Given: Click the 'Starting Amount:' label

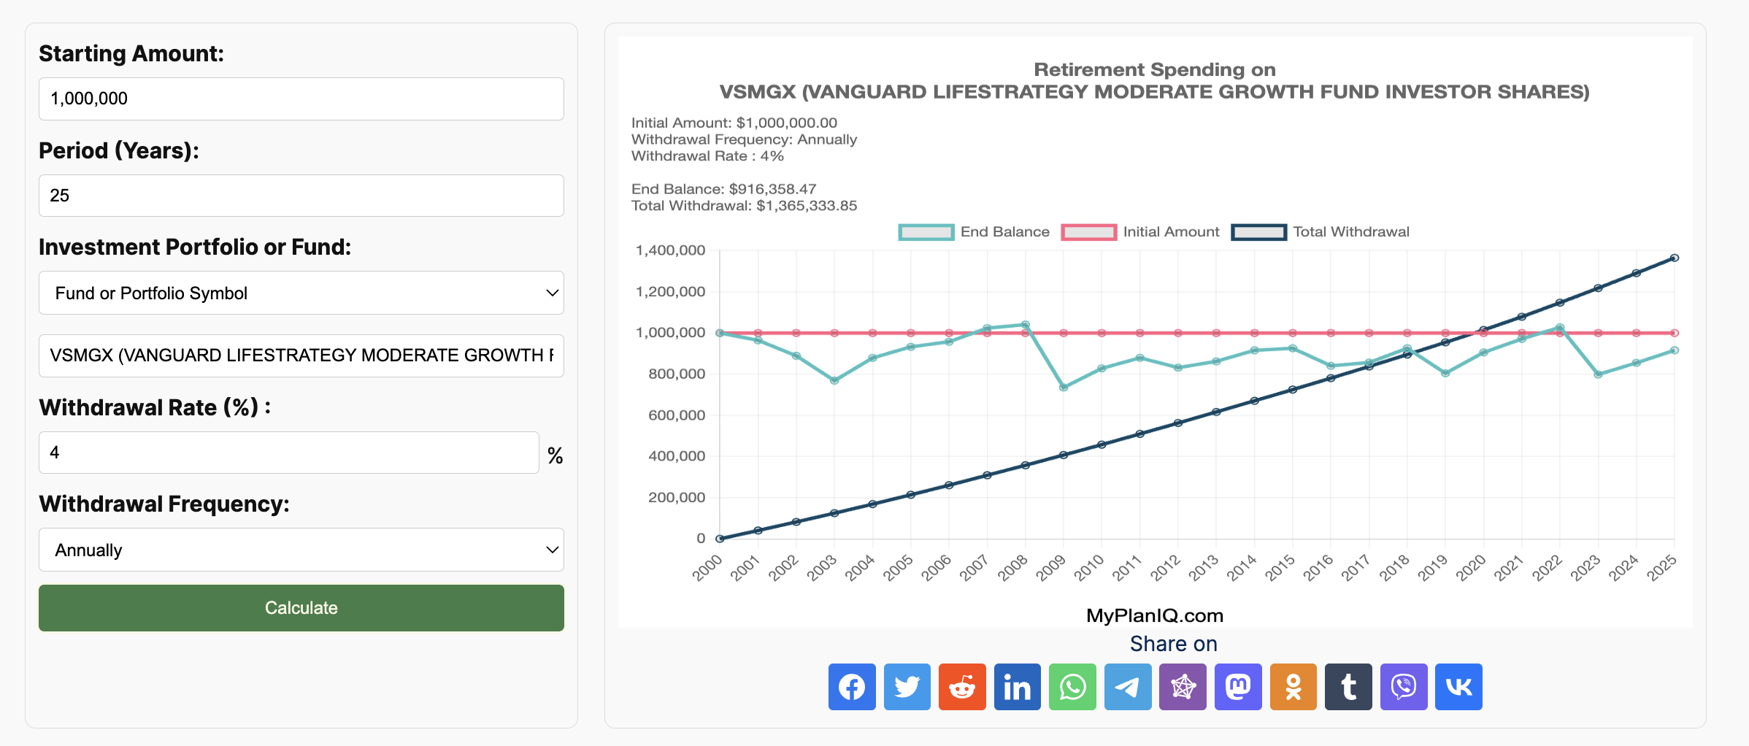Looking at the screenshot, I should click(x=131, y=53).
